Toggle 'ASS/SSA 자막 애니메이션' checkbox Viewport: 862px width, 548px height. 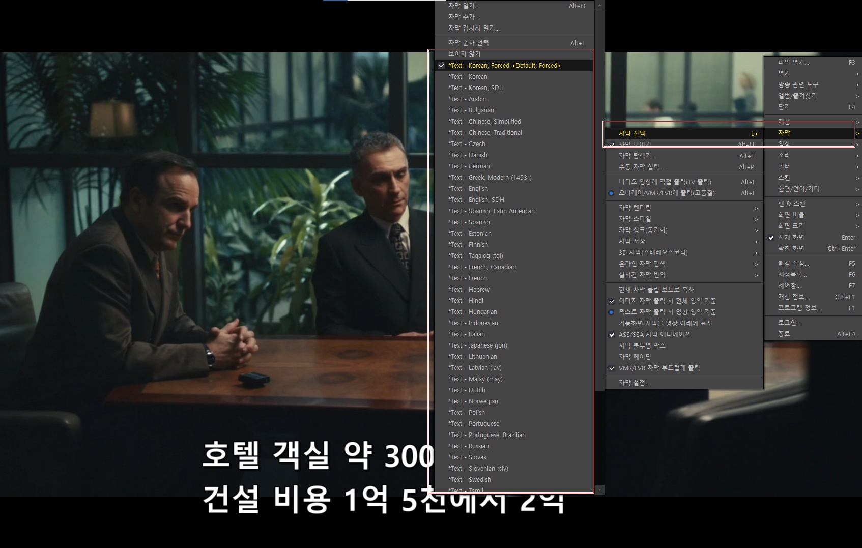(684, 334)
